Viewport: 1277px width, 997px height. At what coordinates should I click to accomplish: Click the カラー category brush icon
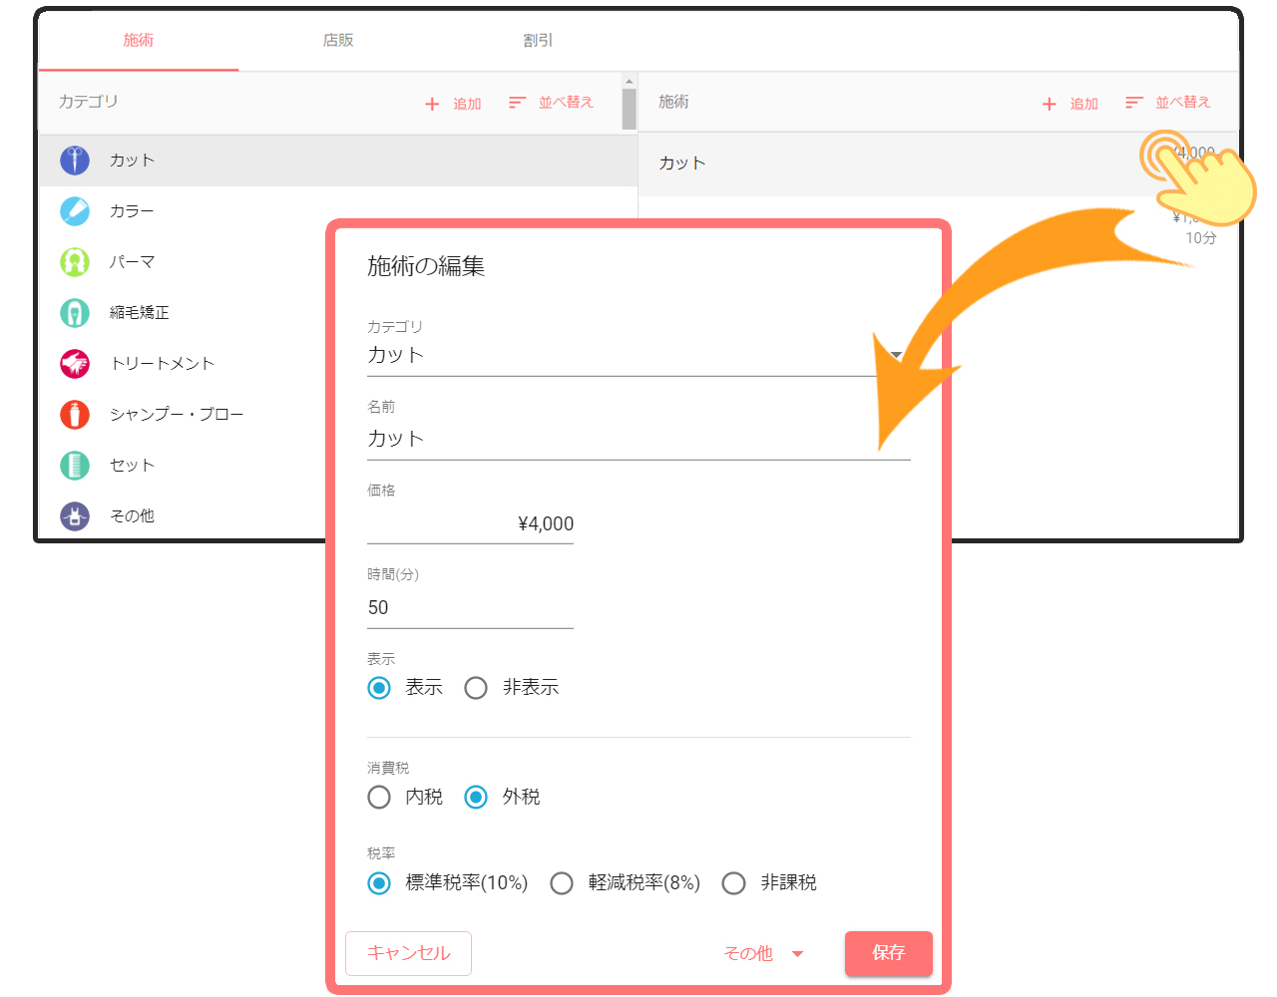(75, 210)
